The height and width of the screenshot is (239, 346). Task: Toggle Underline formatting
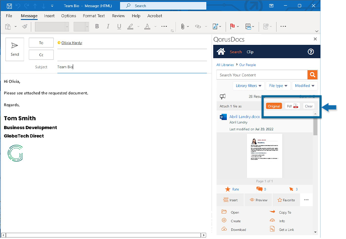(x=119, y=26)
